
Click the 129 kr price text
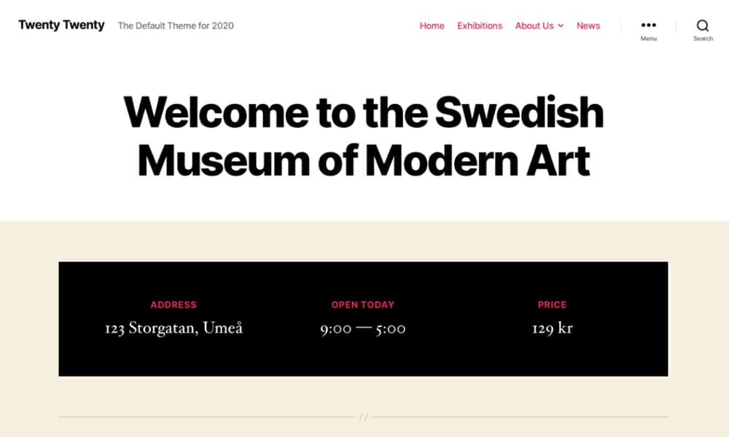(x=552, y=328)
